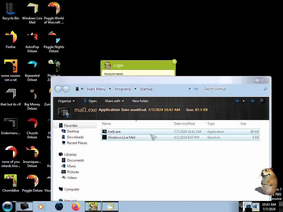This screenshot has height=212, width=283.
Task: Select the Windows Live Mail shortcut row
Action: [x=180, y=137]
